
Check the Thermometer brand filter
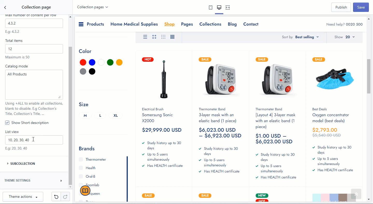[x=81, y=160]
